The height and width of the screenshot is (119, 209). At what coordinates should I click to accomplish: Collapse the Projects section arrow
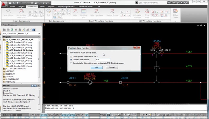(38, 37)
